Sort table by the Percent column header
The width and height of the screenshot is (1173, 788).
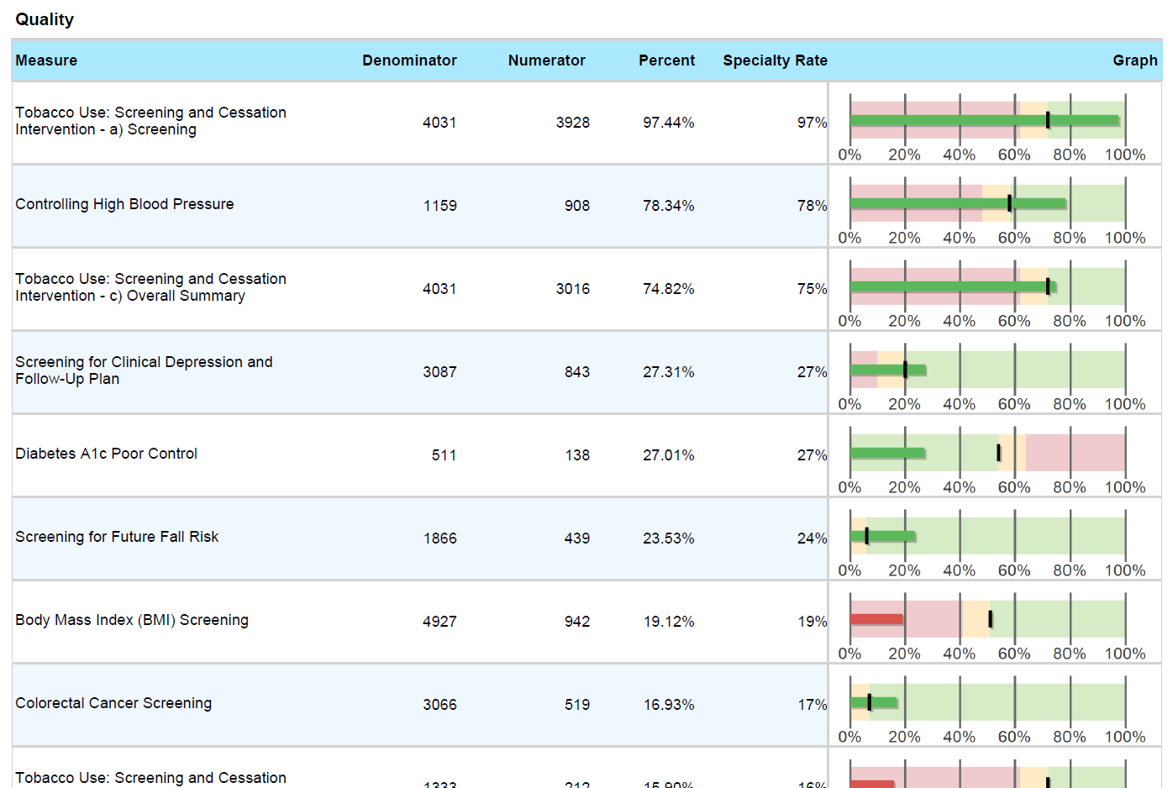click(667, 60)
